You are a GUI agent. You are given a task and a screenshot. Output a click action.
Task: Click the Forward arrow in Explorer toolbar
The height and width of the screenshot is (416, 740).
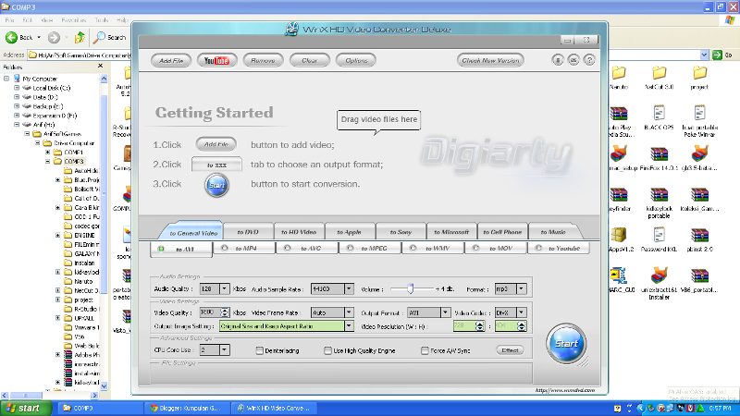pos(55,37)
